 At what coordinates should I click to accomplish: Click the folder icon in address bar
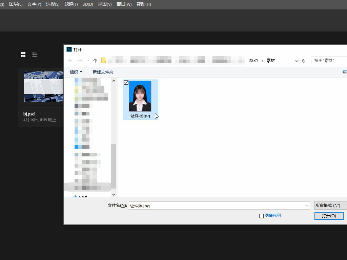[x=104, y=61]
